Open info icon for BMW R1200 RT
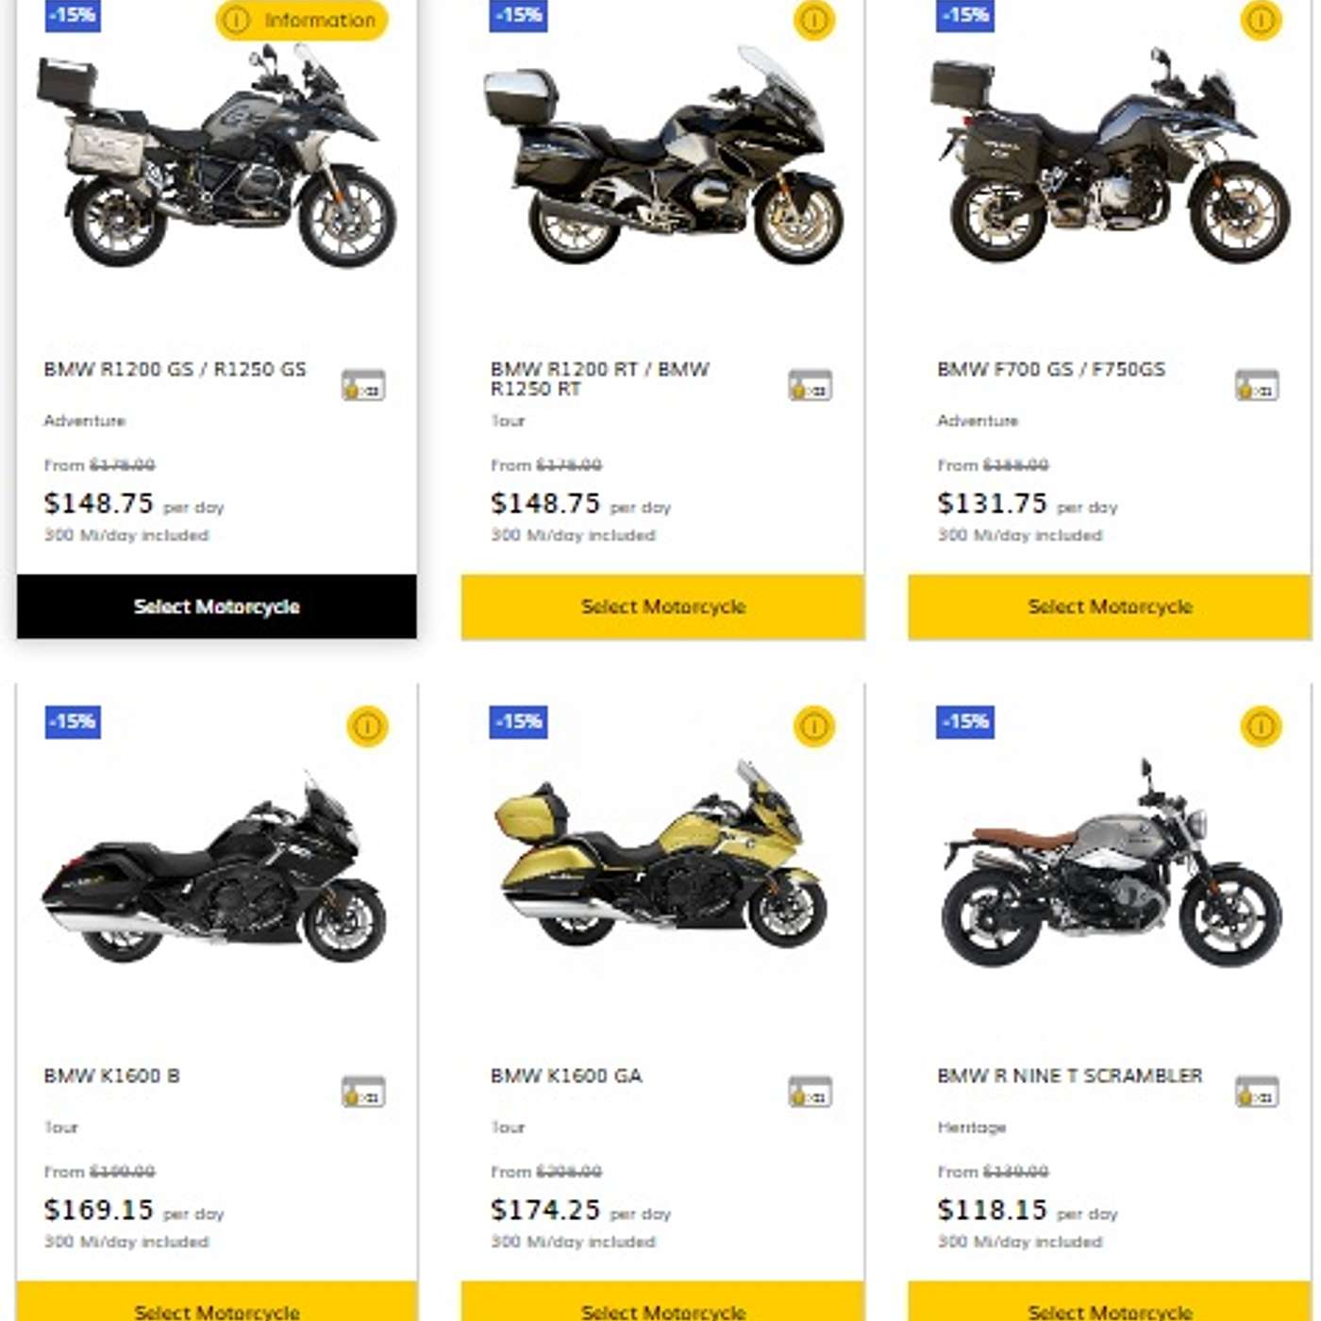This screenshot has height=1321, width=1321. (x=813, y=20)
